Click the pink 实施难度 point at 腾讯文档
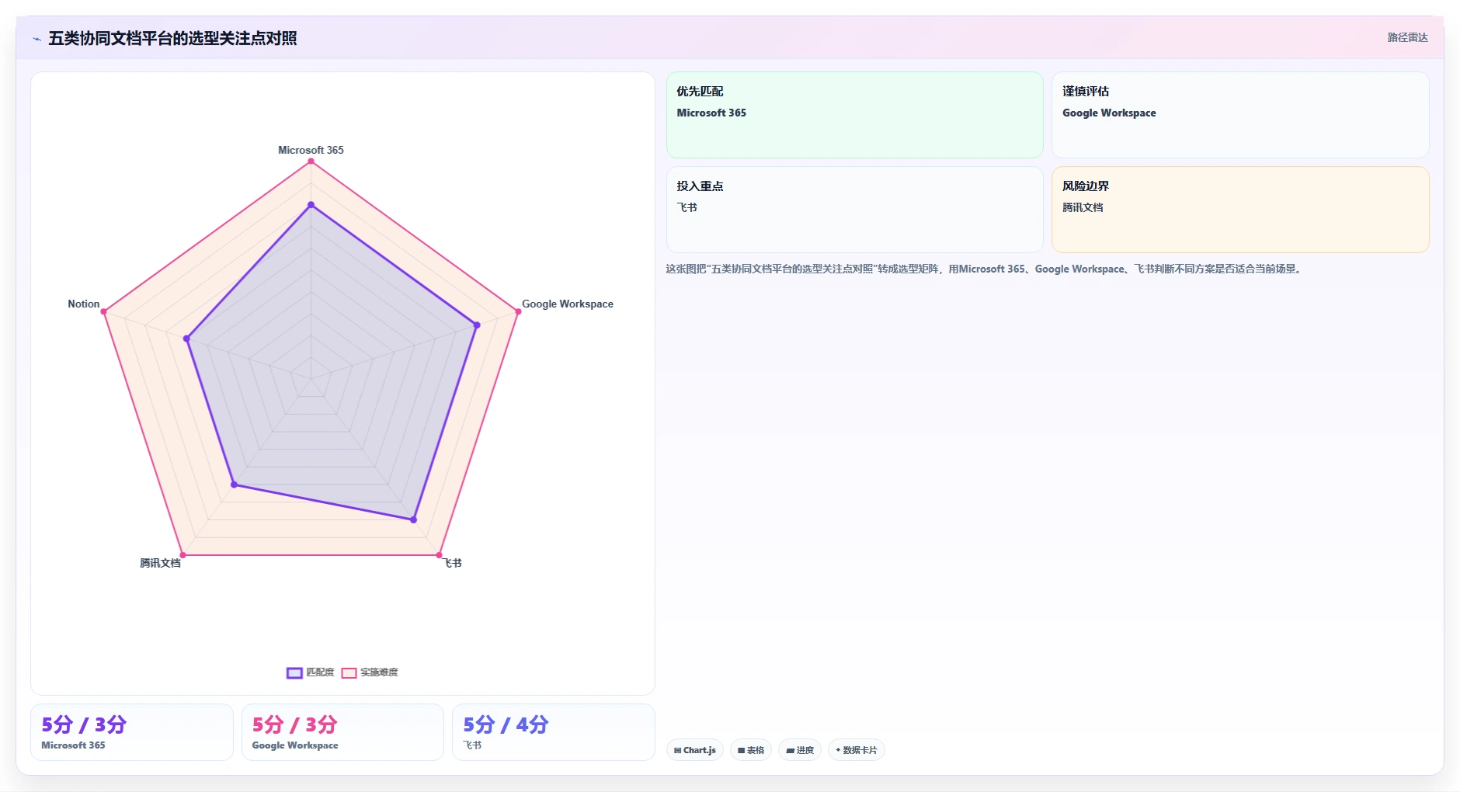 182,555
